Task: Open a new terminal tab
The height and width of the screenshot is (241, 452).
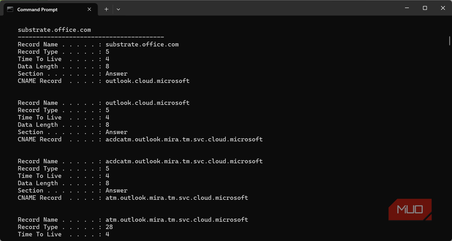Action: click(106, 9)
